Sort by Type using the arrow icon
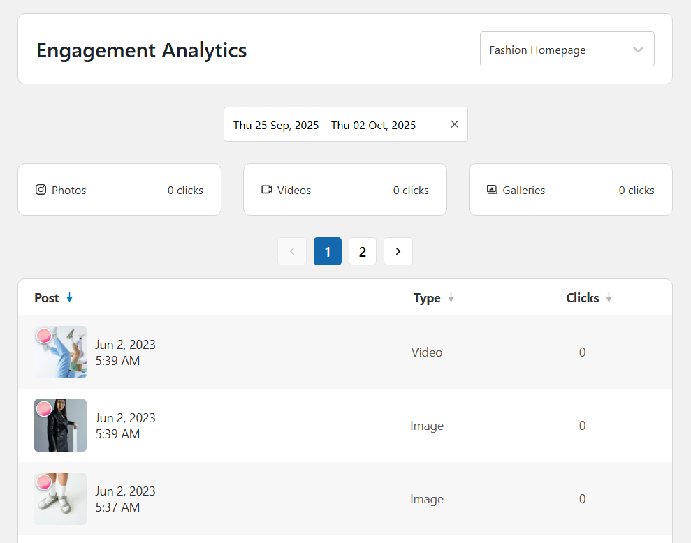The width and height of the screenshot is (691, 543). pyautogui.click(x=451, y=298)
